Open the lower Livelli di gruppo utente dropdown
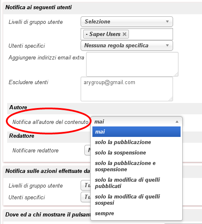 [86, 185]
